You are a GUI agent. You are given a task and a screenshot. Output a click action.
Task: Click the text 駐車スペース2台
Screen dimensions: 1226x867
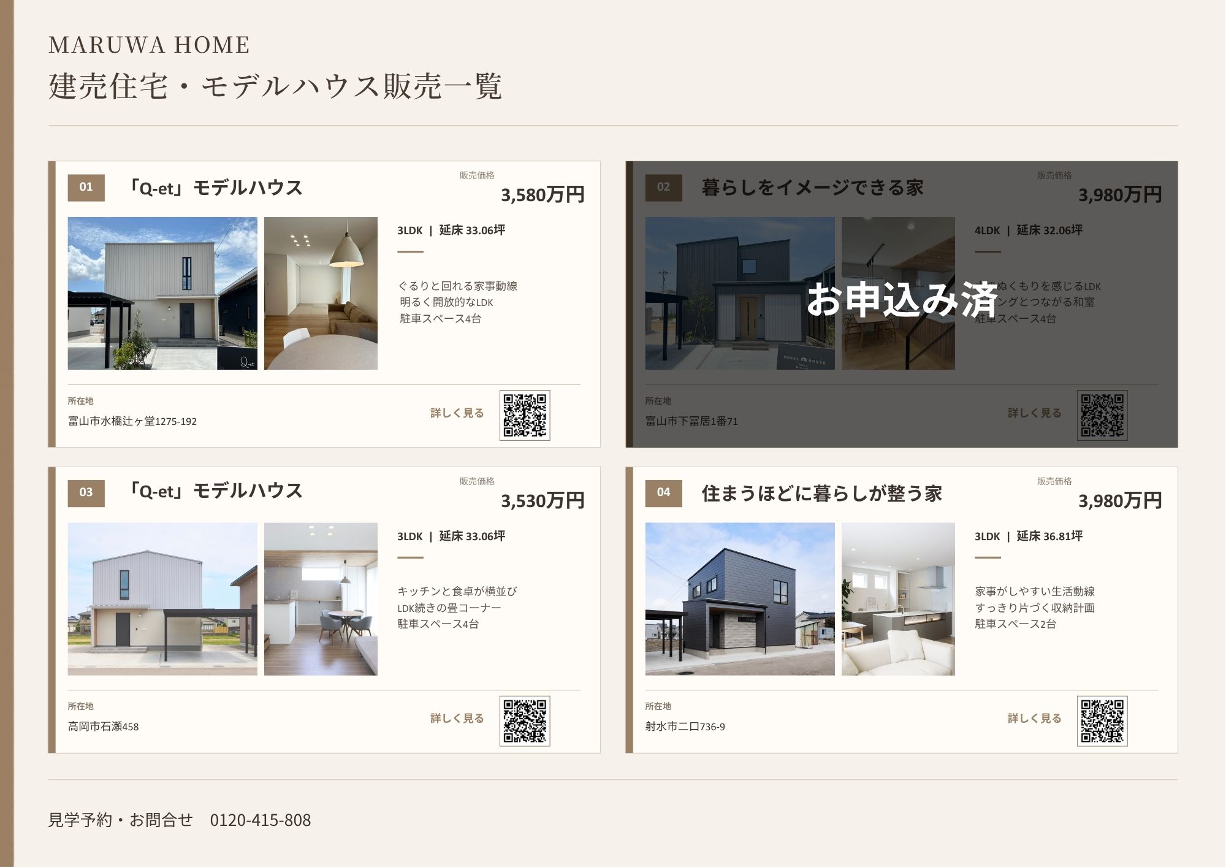(x=1016, y=624)
